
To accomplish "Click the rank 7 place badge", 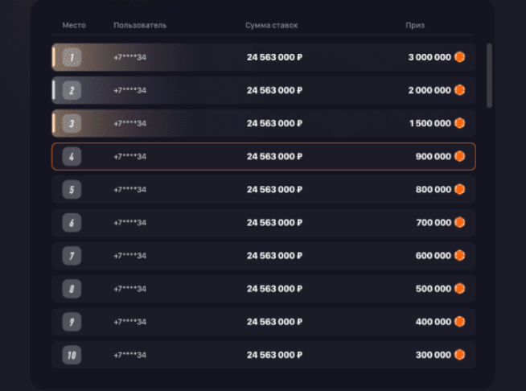I will 72,256.
